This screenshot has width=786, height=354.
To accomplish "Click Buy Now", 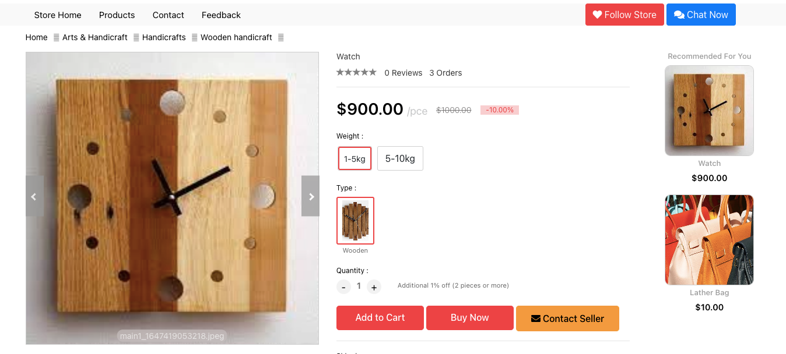I will pyautogui.click(x=469, y=317).
